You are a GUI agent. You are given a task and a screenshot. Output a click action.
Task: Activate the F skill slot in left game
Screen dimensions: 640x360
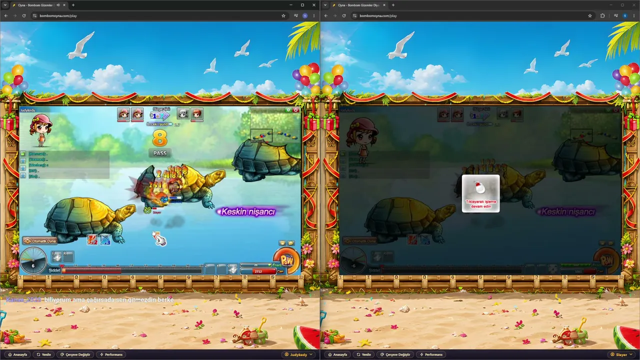coord(56,257)
